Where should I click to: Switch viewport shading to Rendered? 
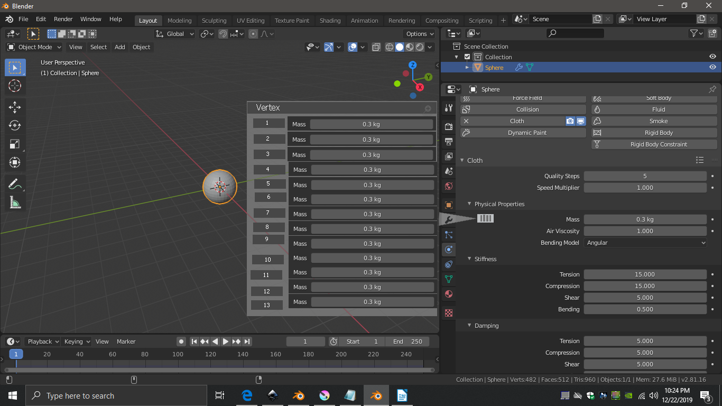pyautogui.click(x=420, y=47)
